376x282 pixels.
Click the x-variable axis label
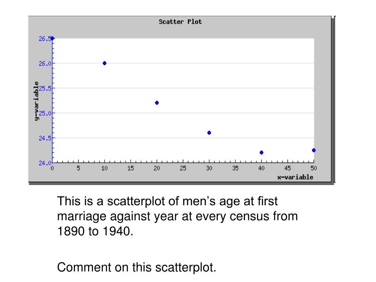pyautogui.click(x=295, y=177)
